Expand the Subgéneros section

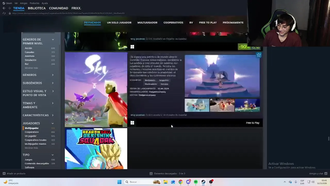click(39, 83)
